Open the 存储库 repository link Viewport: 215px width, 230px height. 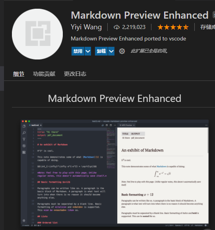[207, 27]
